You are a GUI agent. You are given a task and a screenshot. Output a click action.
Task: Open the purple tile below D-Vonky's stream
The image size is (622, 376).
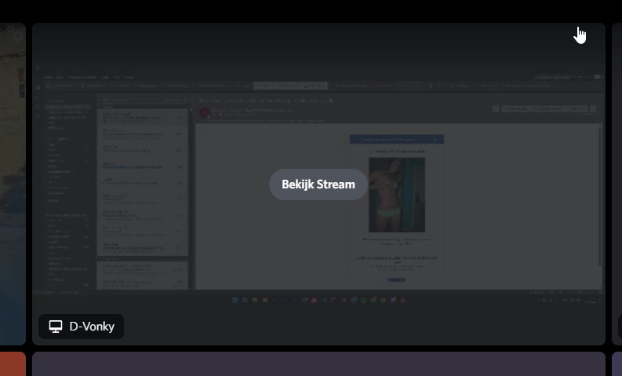[x=318, y=364]
